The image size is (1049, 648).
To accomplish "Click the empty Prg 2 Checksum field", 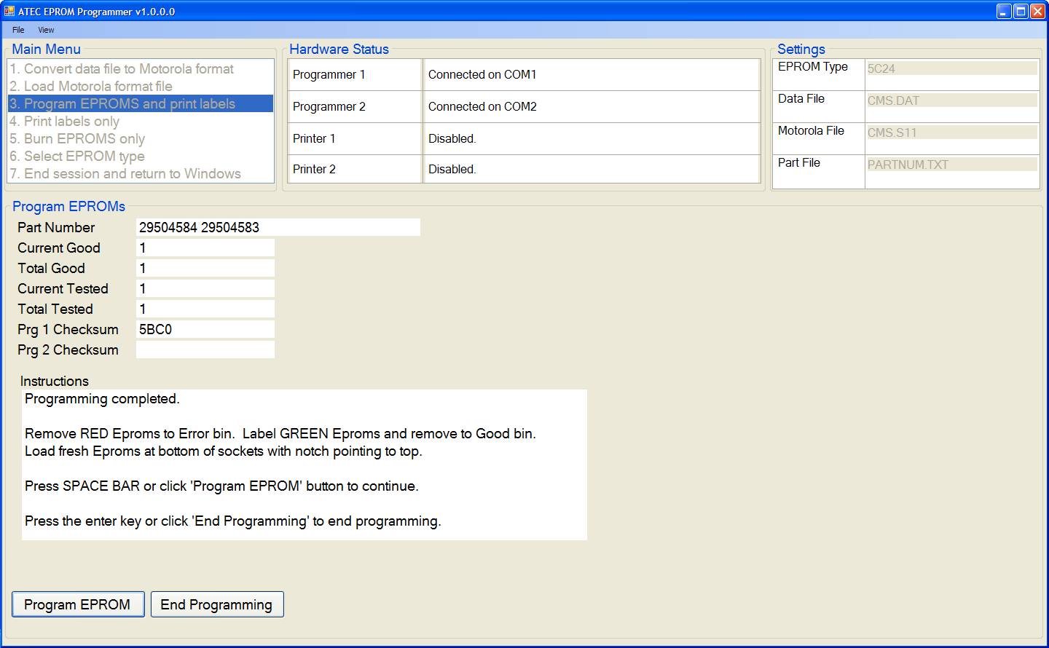I will [x=205, y=349].
